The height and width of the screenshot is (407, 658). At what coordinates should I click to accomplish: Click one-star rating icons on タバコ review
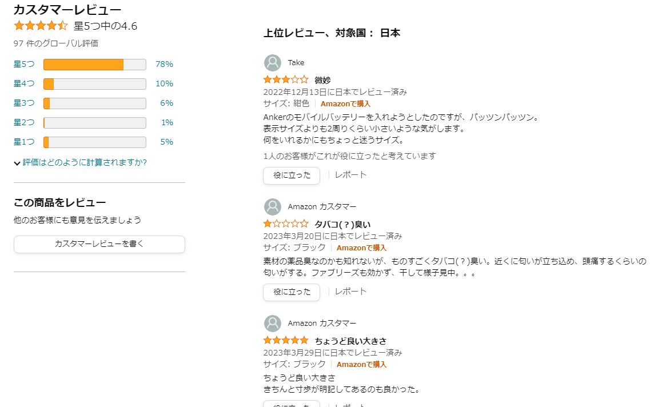click(x=285, y=224)
